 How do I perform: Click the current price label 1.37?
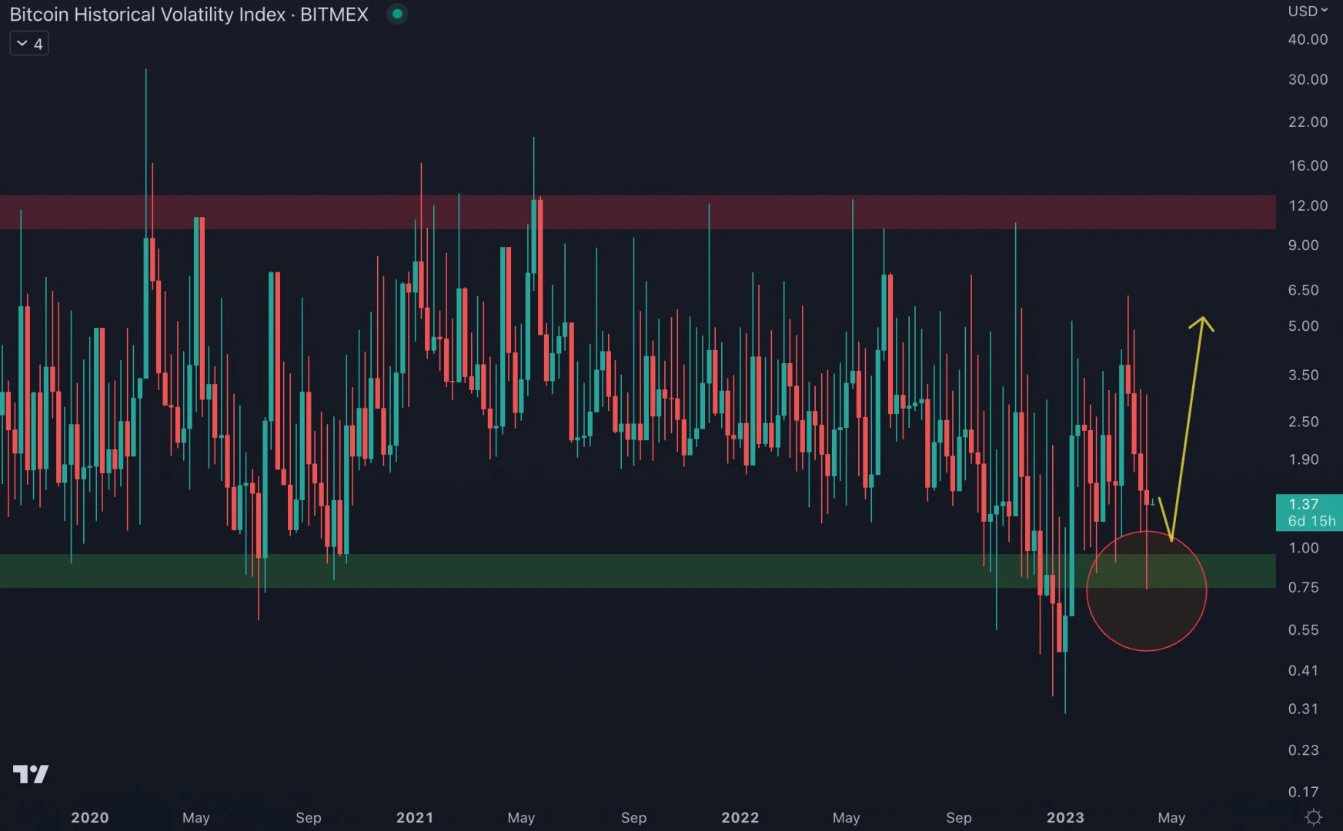tap(1304, 504)
